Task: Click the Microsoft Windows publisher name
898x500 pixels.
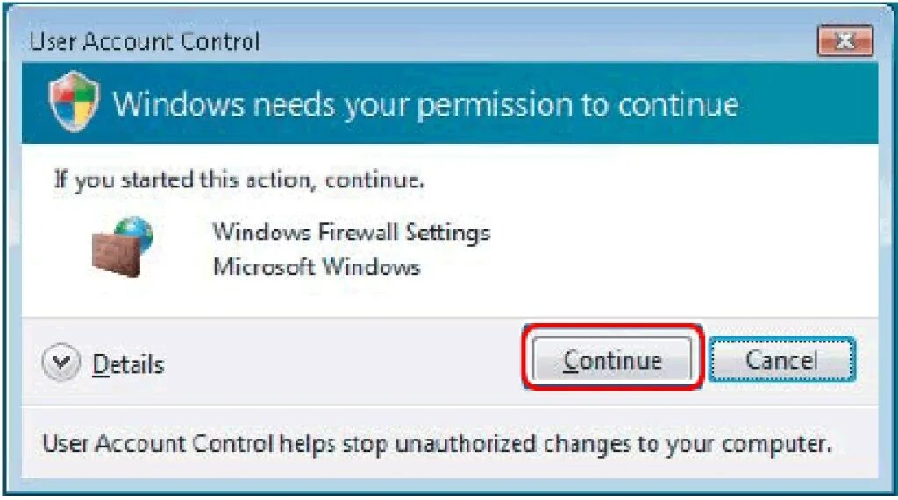Action: [x=317, y=266]
